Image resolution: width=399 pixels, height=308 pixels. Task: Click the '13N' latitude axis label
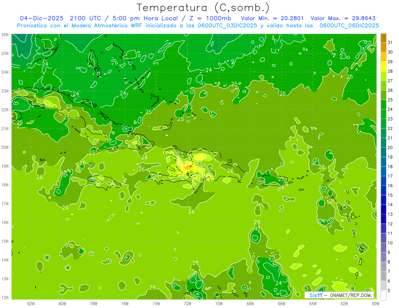click(x=5, y=279)
